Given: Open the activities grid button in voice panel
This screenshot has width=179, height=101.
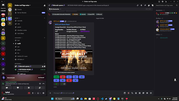Looking at the screenshot, I should (x=29, y=88).
